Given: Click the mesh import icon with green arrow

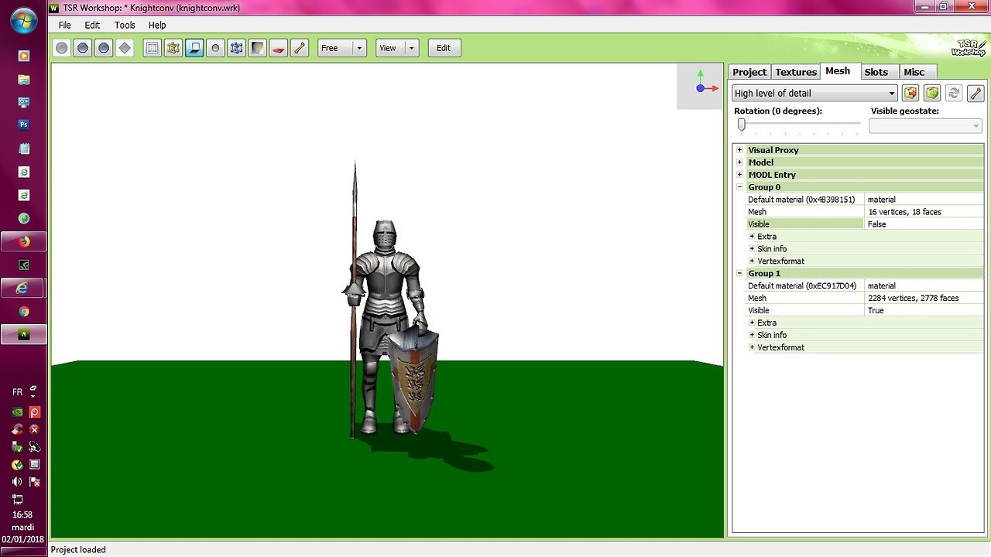Looking at the screenshot, I should point(932,93).
